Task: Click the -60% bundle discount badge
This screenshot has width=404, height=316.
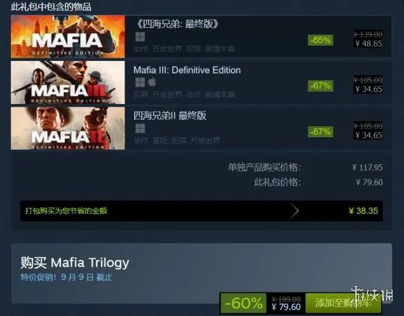Action: (244, 303)
